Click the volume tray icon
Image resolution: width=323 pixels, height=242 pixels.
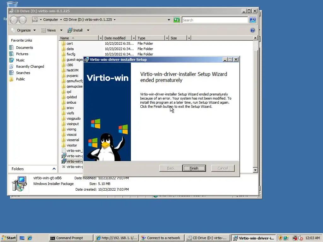(x=301, y=238)
